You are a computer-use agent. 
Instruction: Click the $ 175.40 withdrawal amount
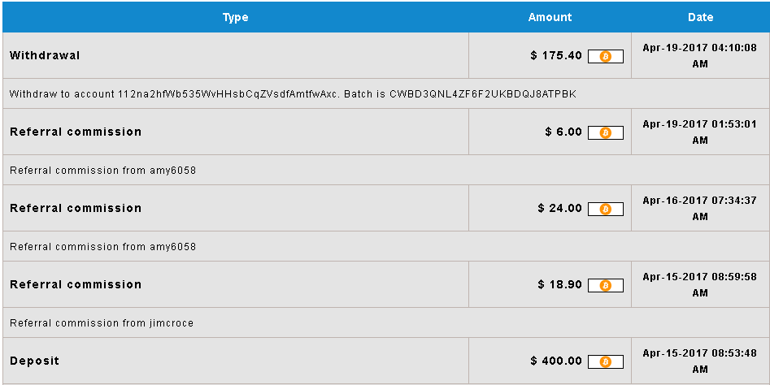click(x=556, y=55)
